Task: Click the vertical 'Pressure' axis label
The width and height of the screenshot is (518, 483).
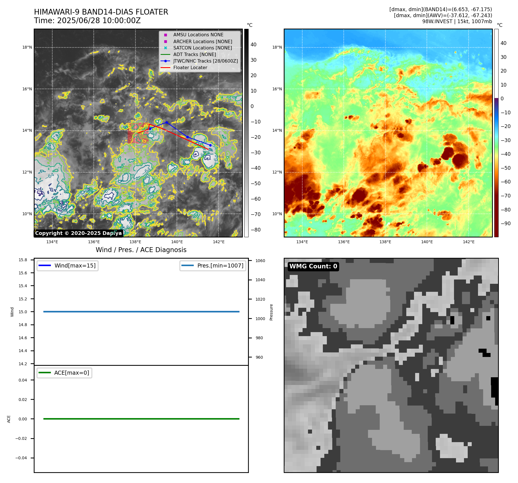Action: pos(271,312)
